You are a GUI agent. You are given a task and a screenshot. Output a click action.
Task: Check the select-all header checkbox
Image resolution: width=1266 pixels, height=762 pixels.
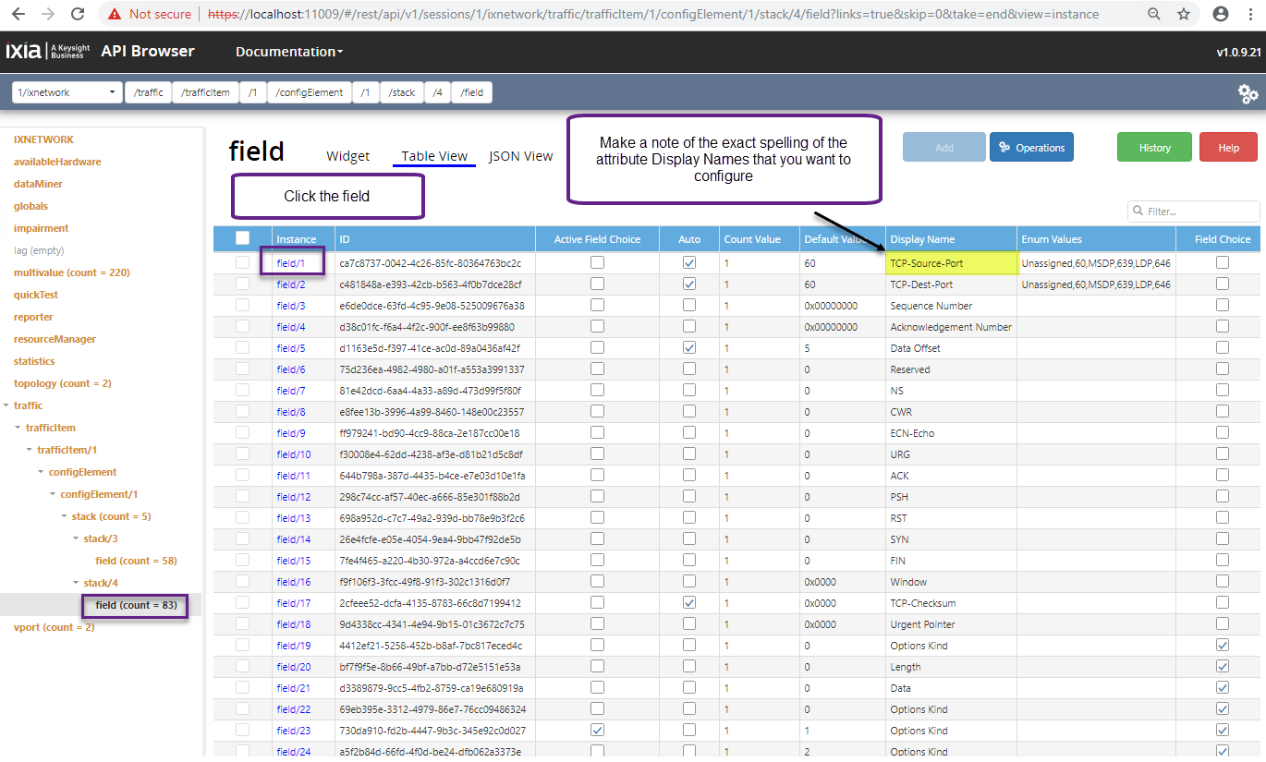pyautogui.click(x=243, y=238)
